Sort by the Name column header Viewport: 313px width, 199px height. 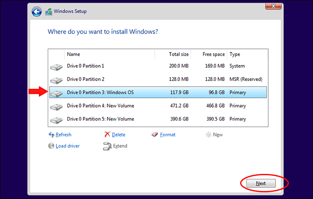[110, 54]
